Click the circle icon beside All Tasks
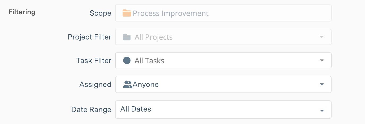 point(127,61)
